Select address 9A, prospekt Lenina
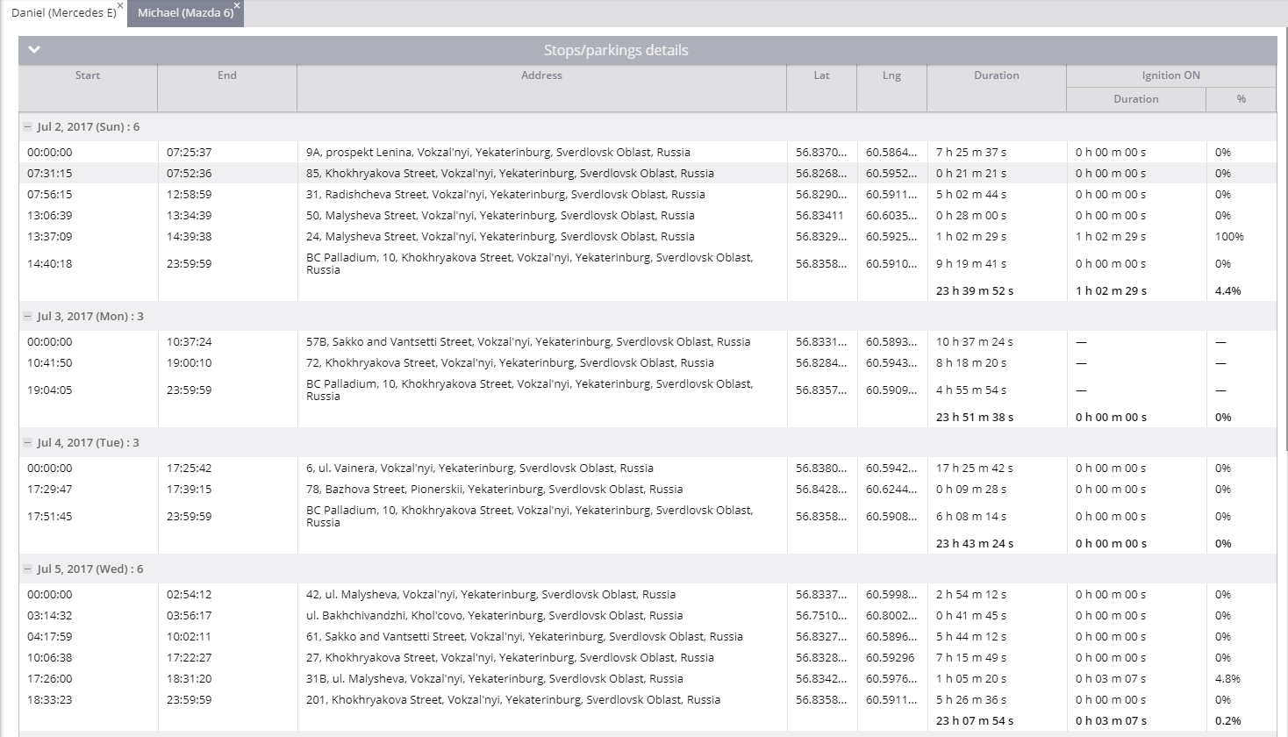The image size is (1288, 737). pos(498,153)
